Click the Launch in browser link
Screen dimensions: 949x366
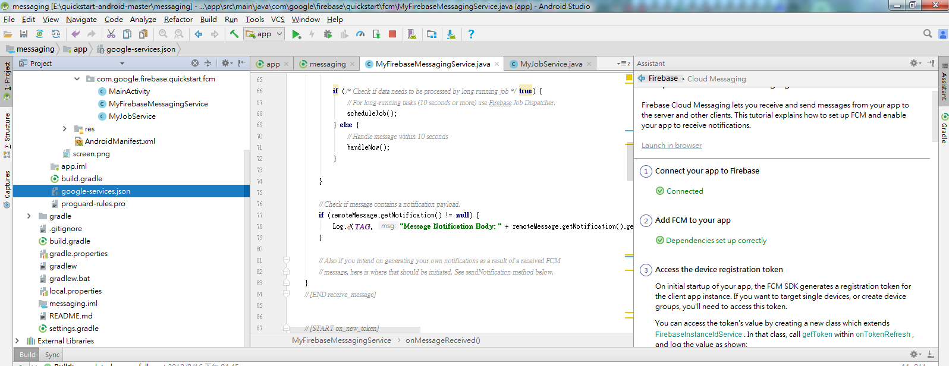[671, 146]
